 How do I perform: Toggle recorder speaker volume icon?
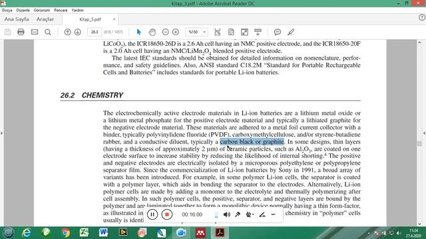tap(227, 214)
